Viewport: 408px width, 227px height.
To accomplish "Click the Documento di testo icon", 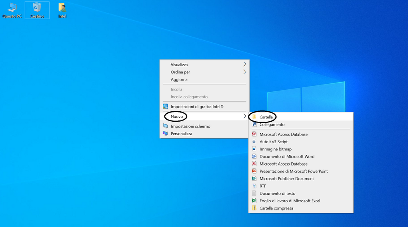I will point(254,193).
